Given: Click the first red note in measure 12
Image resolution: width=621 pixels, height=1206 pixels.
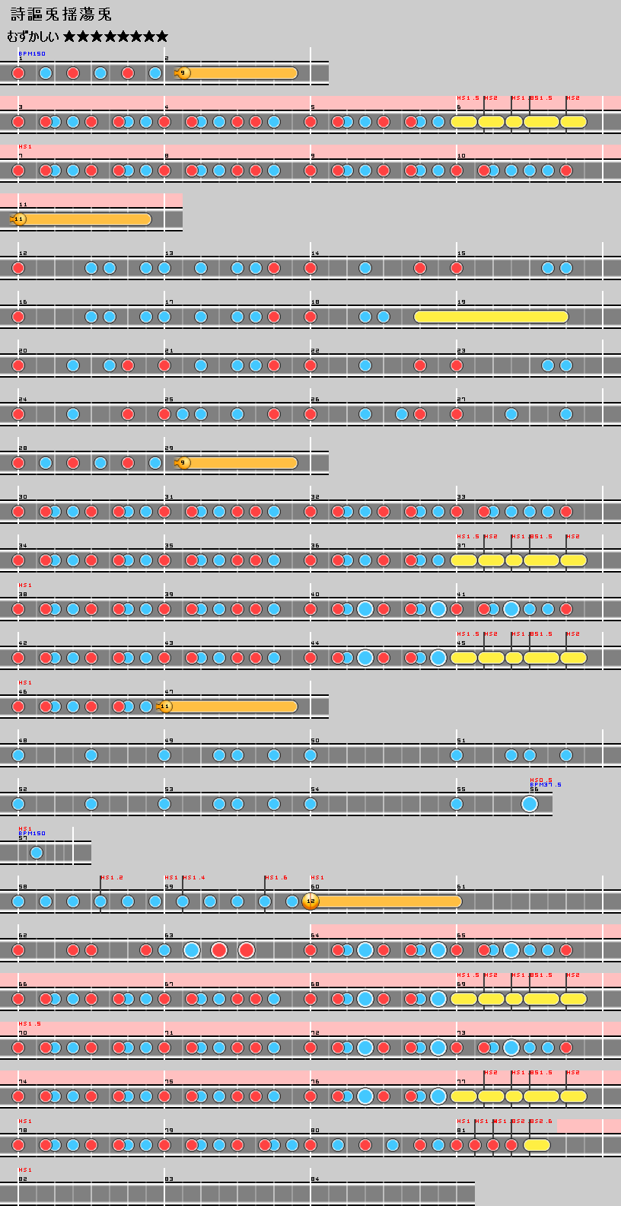Looking at the screenshot, I should (18, 268).
